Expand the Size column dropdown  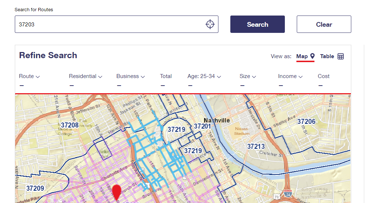coord(248,76)
